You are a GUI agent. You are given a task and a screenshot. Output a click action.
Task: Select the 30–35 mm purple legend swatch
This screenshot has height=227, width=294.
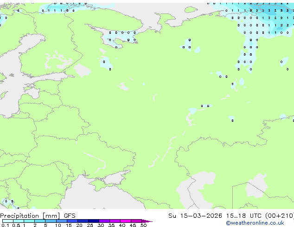click(x=104, y=221)
